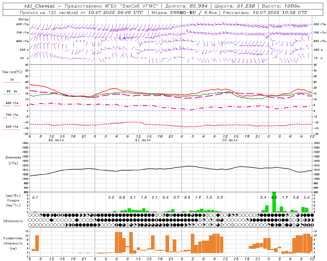Click the precipitation total 2.6

(x=307, y=197)
